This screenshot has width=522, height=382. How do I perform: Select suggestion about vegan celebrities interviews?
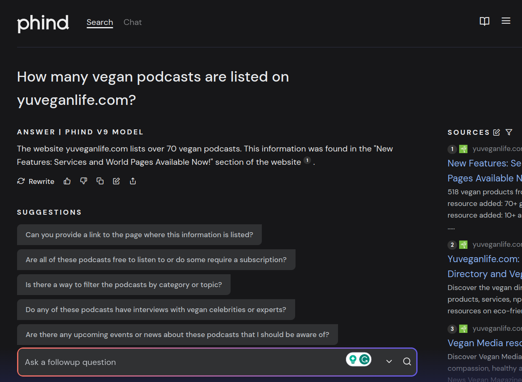pos(156,310)
